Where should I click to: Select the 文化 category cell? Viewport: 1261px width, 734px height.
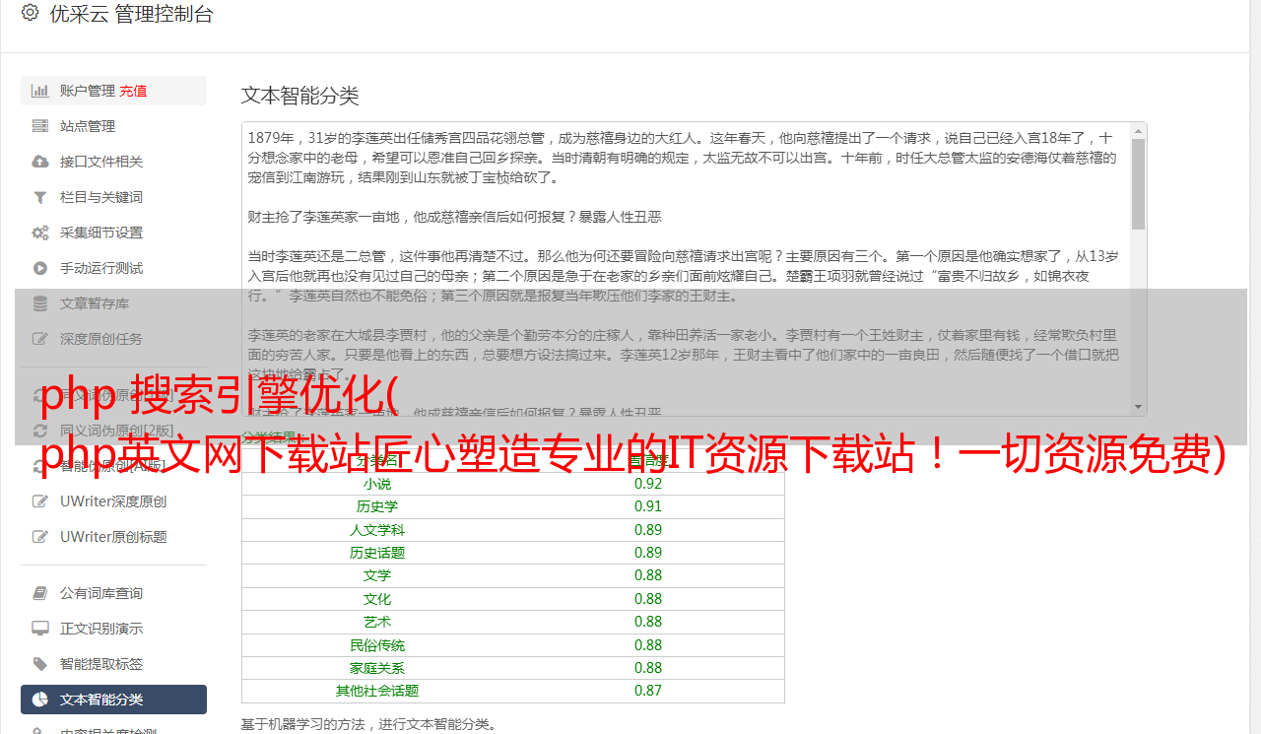377,599
